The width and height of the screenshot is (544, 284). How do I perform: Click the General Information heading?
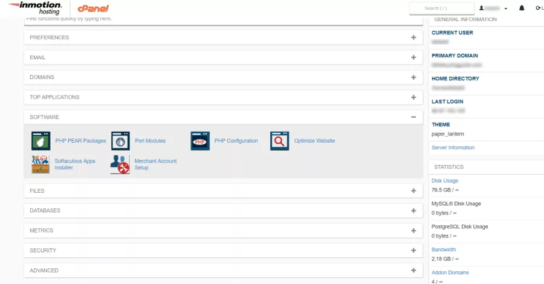click(465, 19)
